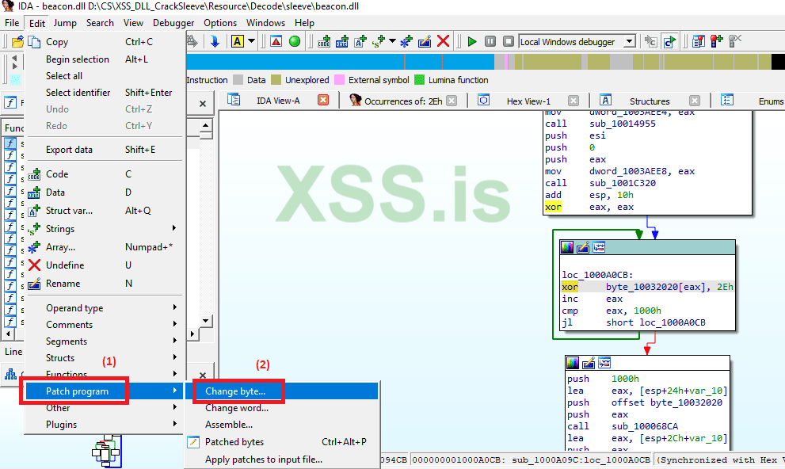
Task: Click Rename in the Edit menu
Action: [x=104, y=284]
